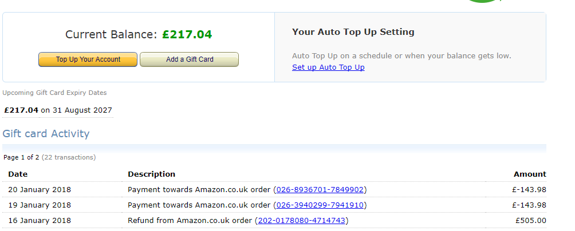
Task: Select the £505.00 refund amount
Action: [x=530, y=220]
